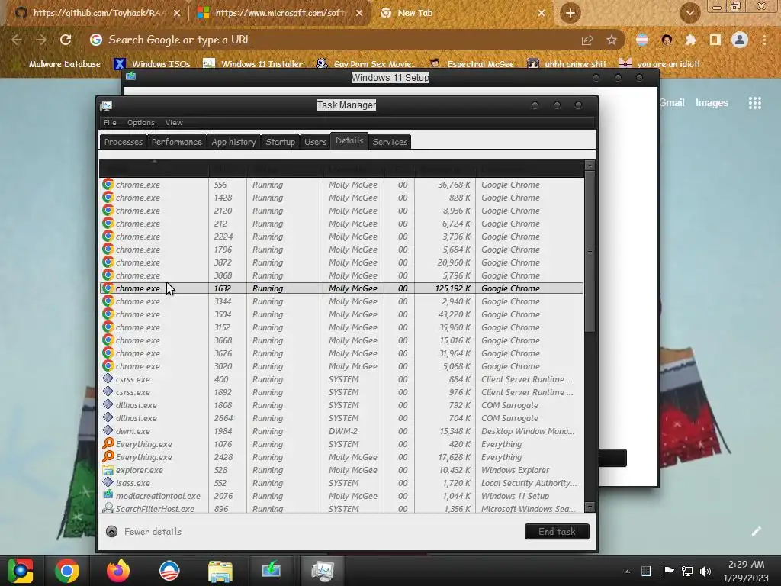Show hidden tray icons arrow
The width and height of the screenshot is (781, 586).
pyautogui.click(x=627, y=571)
